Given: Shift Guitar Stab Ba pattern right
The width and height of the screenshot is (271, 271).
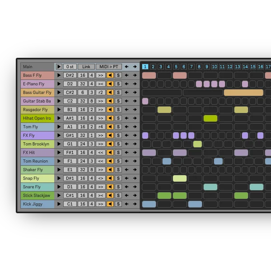Looking at the screenshot, I should tap(135, 101).
